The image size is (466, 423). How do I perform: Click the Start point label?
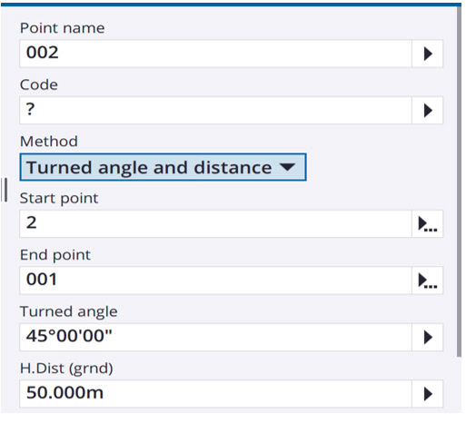pos(59,200)
